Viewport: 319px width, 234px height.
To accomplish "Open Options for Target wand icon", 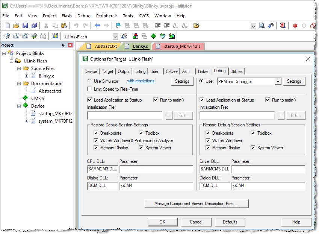I will click(124, 36).
